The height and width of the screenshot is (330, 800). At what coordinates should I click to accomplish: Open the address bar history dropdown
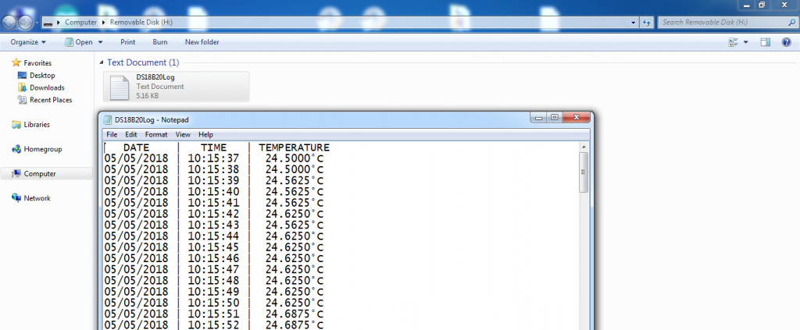click(634, 23)
